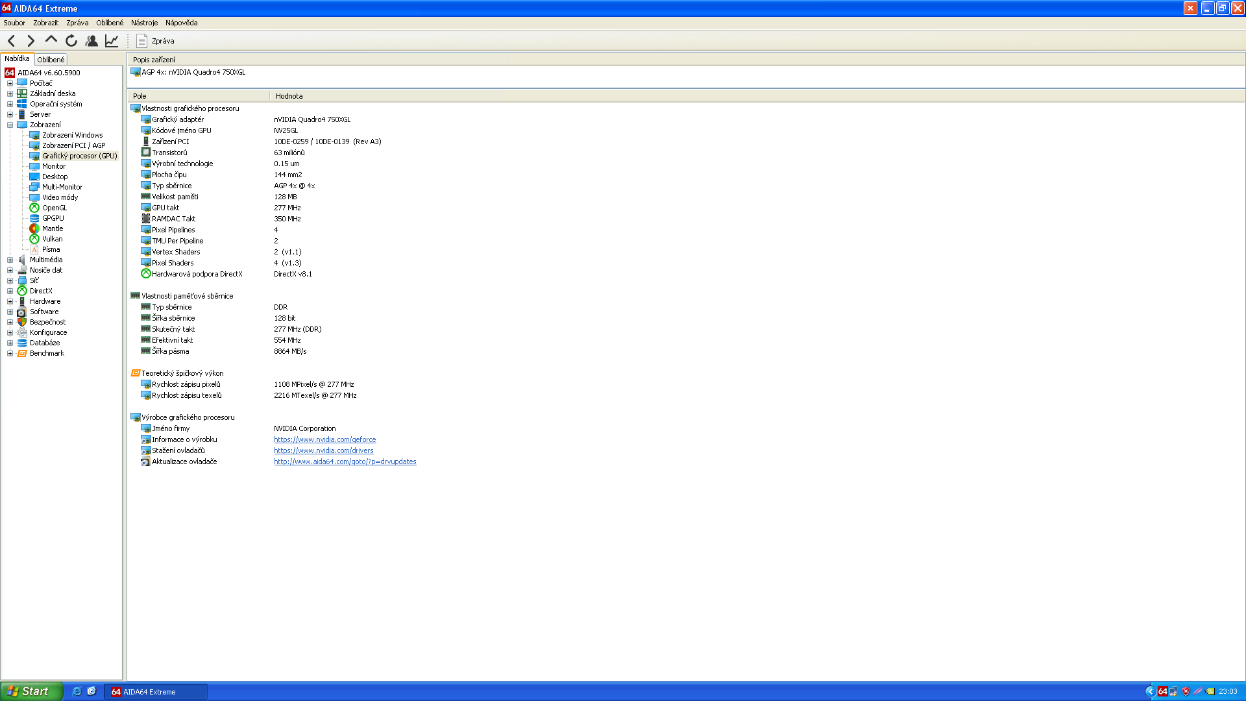Screen dimensions: 1246x701
Task: Open the GPGPU tree entry
Action: click(x=53, y=218)
